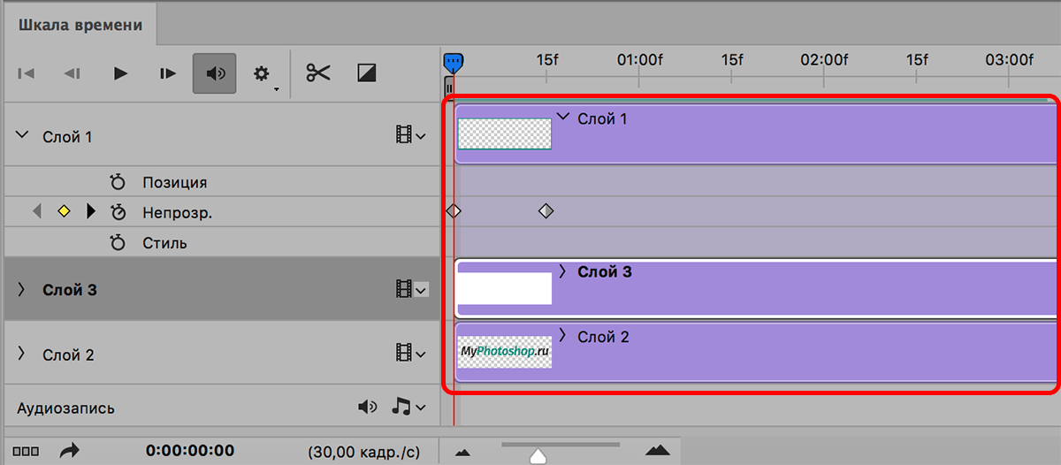Viewport: 1061px width, 465px height.
Task: Expand Слой 3 track properties
Action: (22, 289)
